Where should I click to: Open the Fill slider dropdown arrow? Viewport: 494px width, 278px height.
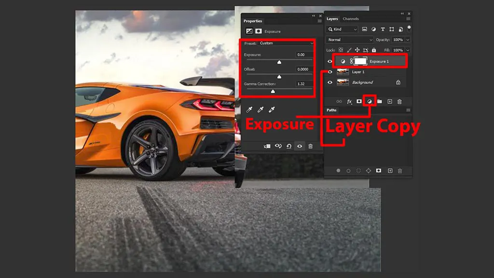click(408, 50)
